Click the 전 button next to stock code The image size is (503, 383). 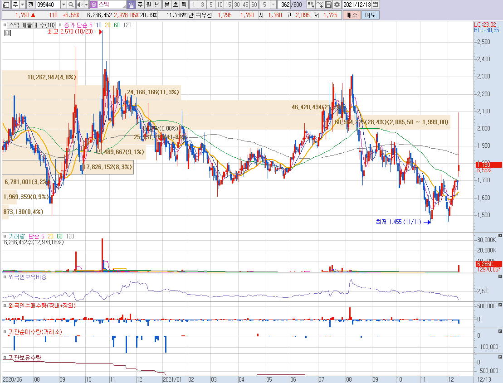(30, 5)
